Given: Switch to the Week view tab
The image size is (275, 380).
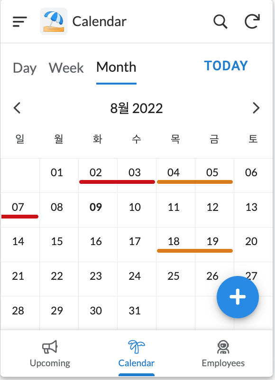Looking at the screenshot, I should click(x=66, y=68).
